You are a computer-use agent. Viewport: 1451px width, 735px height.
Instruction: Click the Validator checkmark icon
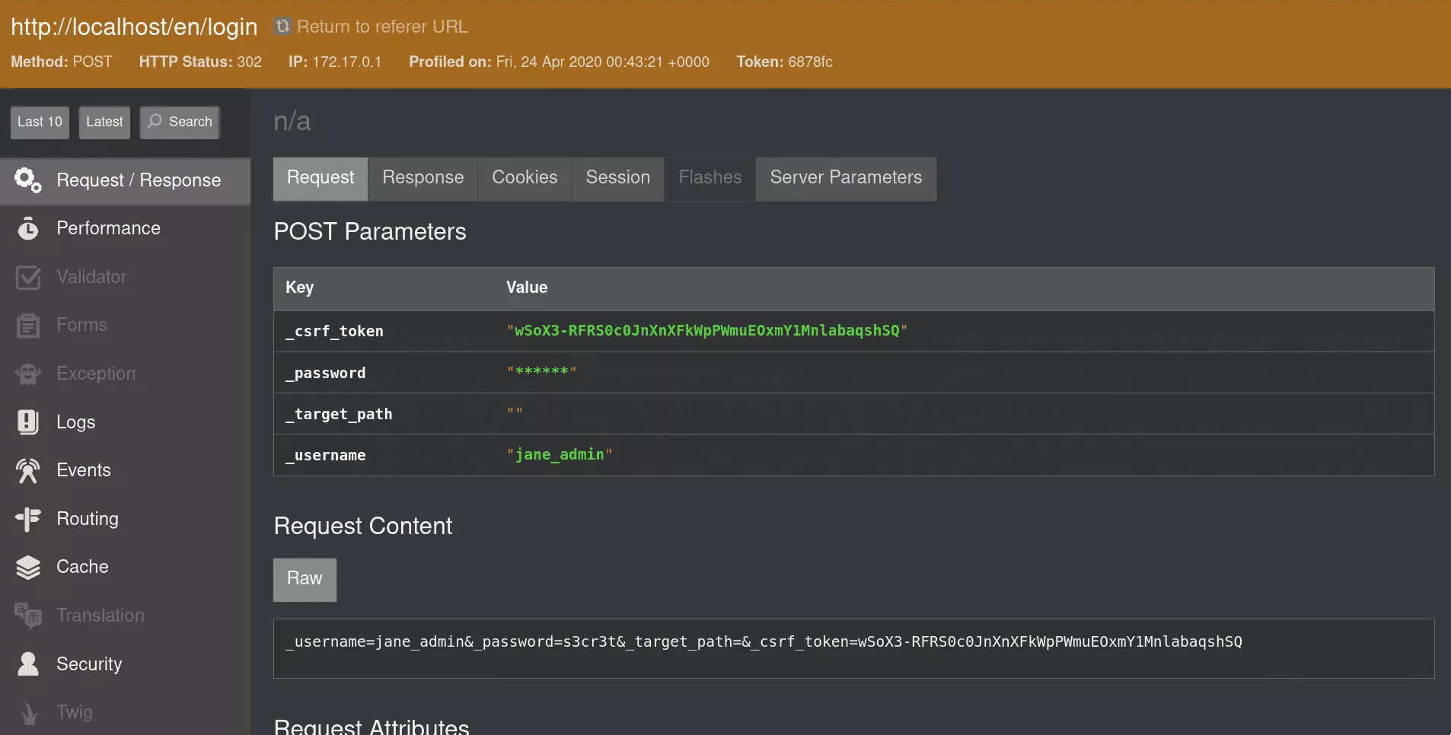[x=28, y=277]
